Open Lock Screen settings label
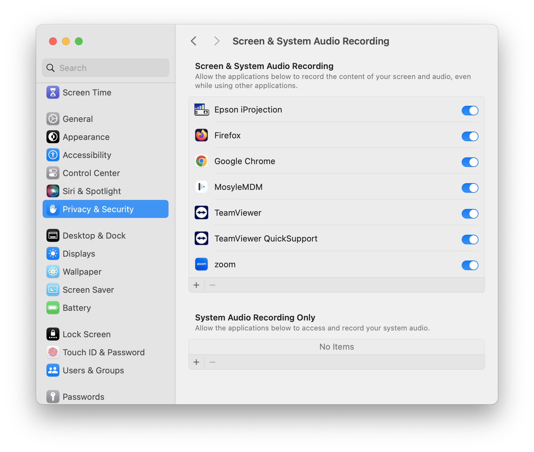The image size is (534, 452). (87, 334)
